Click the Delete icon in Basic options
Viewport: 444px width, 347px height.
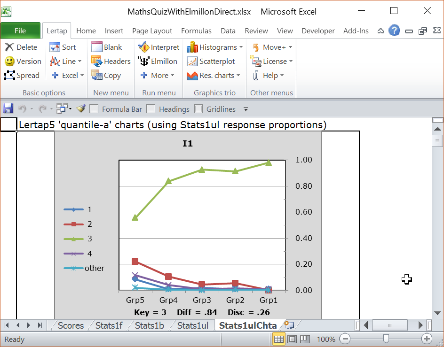coord(9,47)
